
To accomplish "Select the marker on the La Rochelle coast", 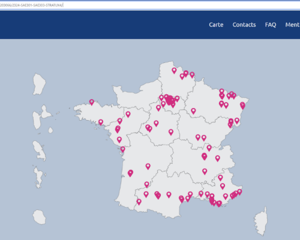I will point(122,149).
